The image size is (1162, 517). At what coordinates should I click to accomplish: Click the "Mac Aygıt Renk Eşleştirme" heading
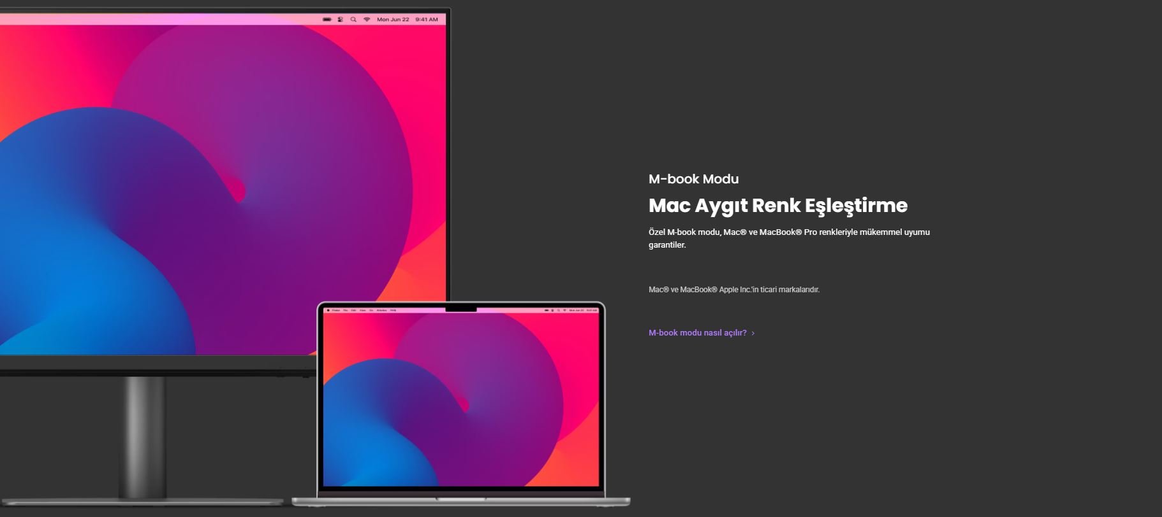coord(777,206)
